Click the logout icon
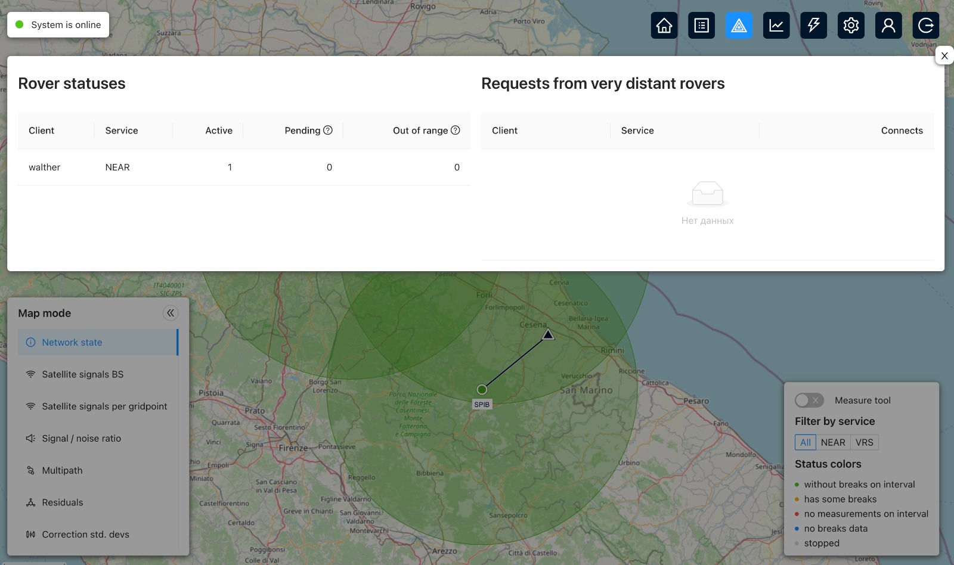This screenshot has height=565, width=954. (x=925, y=25)
